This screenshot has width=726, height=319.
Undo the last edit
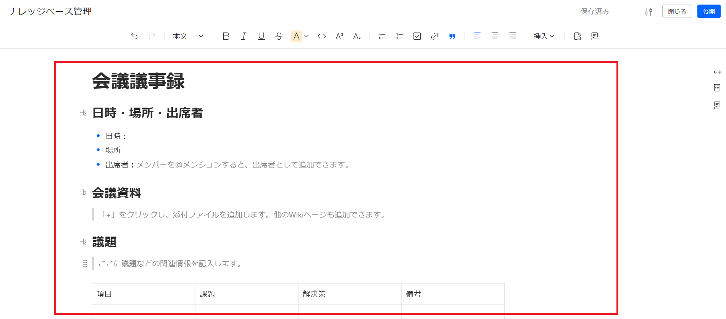134,36
